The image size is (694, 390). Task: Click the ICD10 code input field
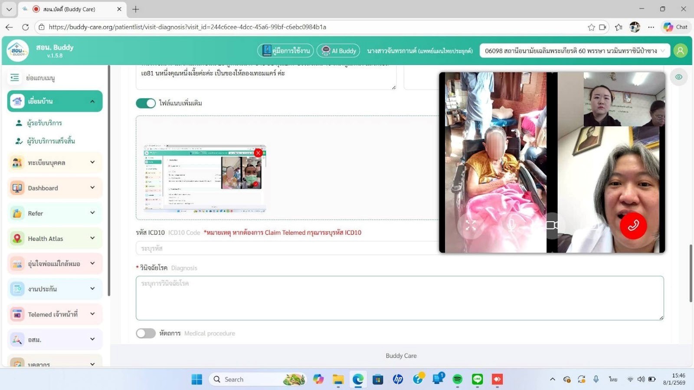pyautogui.click(x=286, y=248)
